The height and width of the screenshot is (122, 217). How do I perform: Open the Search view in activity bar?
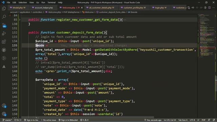(4, 17)
